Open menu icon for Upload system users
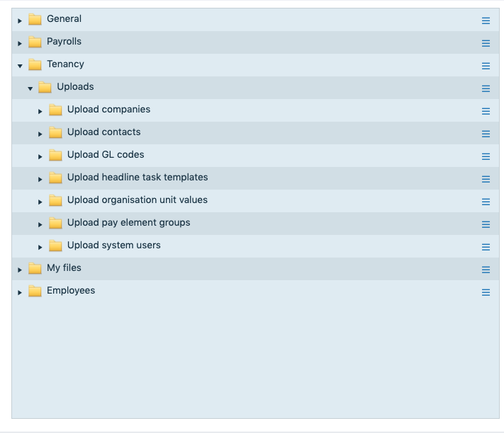Screen dimensions: 504x433 [486, 247]
